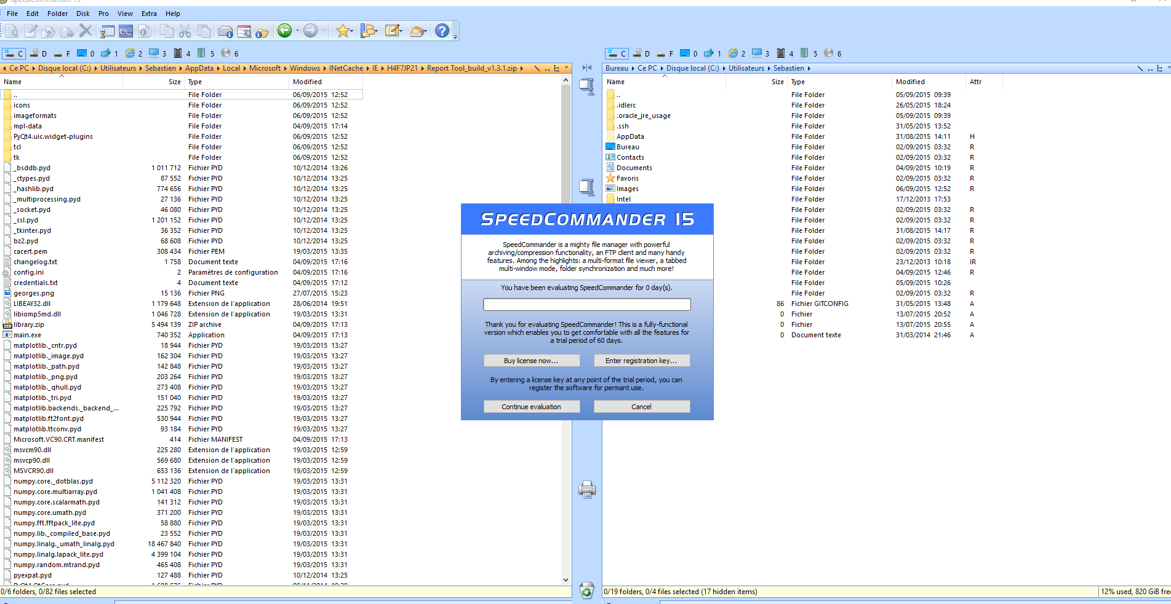Click INetCache in the left path breadcrumb
The height and width of the screenshot is (604, 1171).
(x=346, y=69)
